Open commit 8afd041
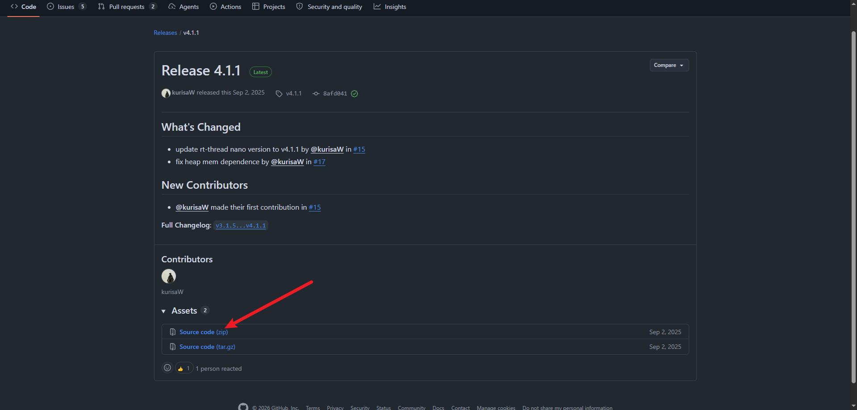Viewport: 857px width, 410px height. (x=335, y=94)
